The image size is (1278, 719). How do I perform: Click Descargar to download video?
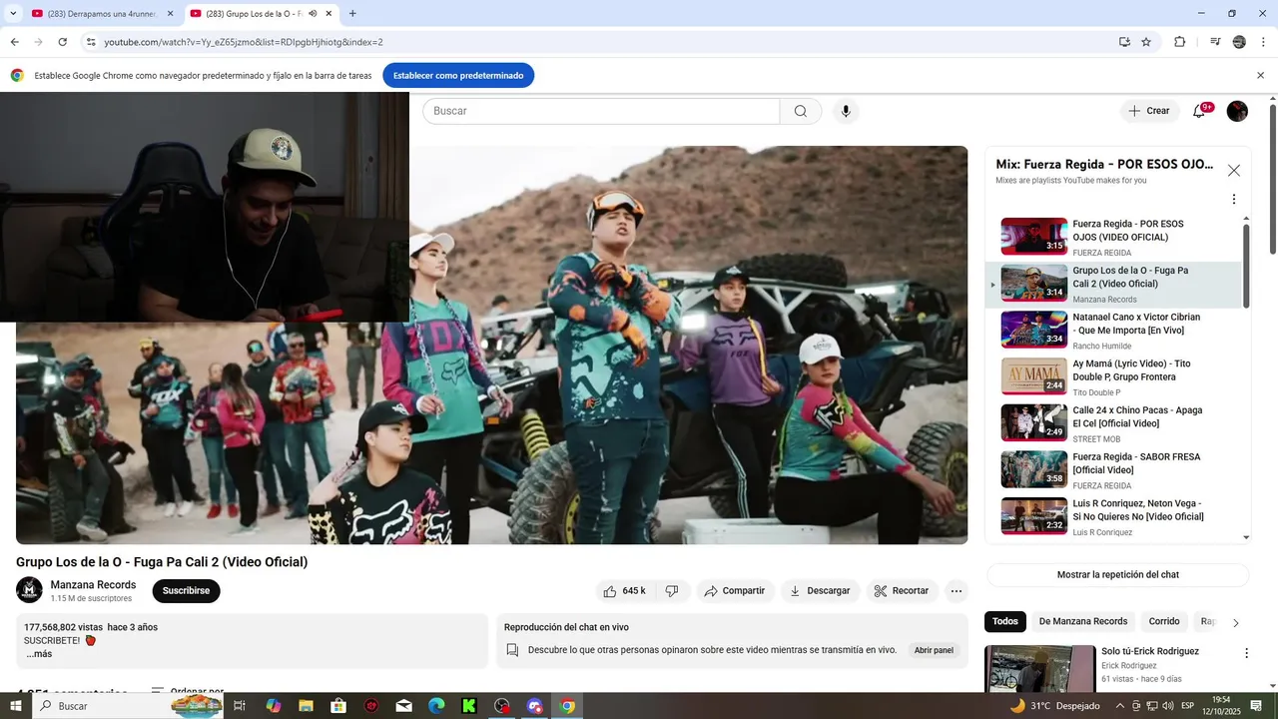(821, 591)
